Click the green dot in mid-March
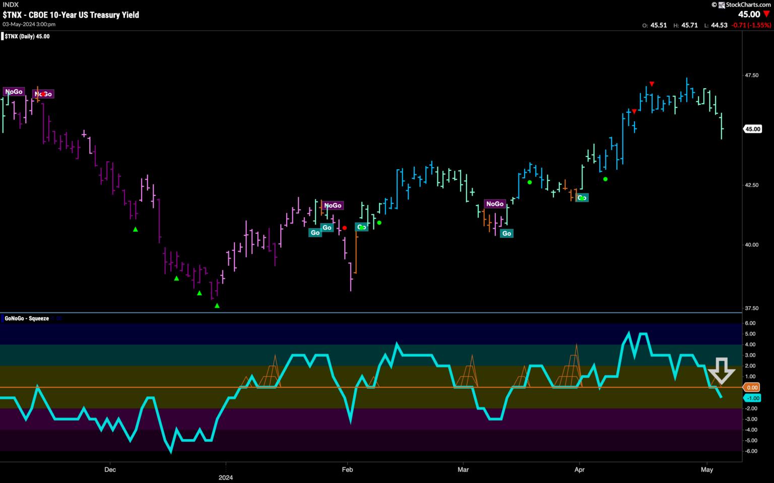Viewport: 774px width, 483px height. pos(530,182)
